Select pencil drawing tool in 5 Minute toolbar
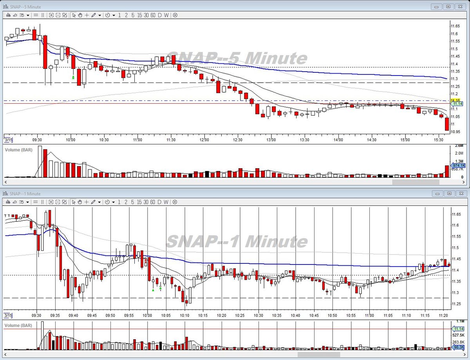 click(x=93, y=15)
